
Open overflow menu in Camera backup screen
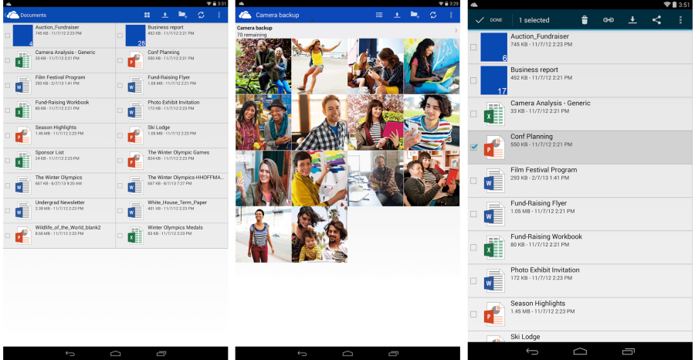451,15
